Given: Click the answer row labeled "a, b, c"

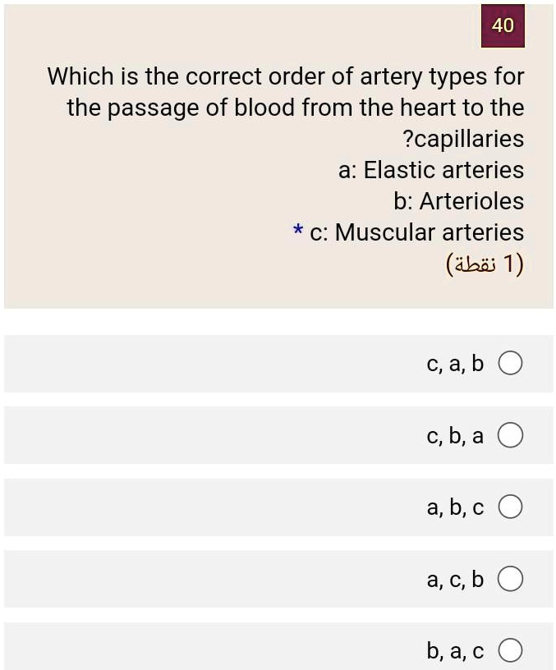Looking at the screenshot, I should [x=279, y=507].
